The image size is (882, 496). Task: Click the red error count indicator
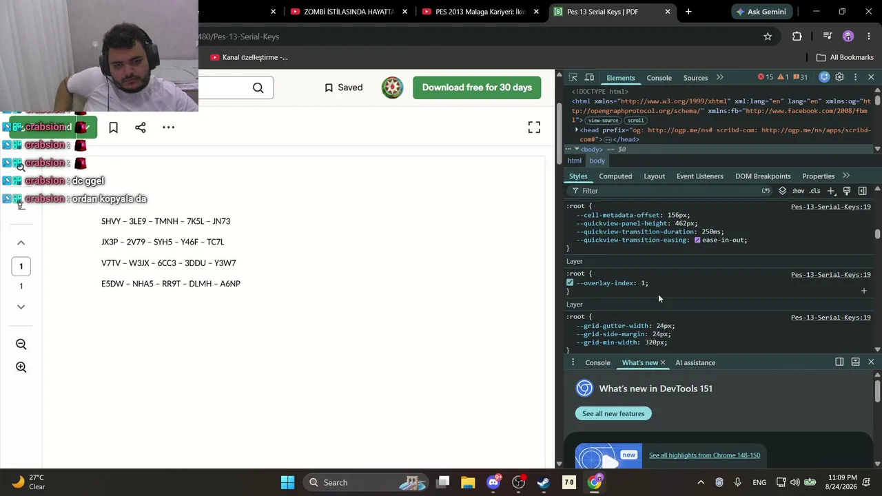[x=765, y=77]
